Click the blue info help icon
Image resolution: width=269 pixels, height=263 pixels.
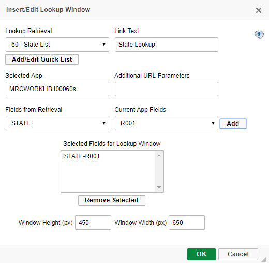[259, 34]
